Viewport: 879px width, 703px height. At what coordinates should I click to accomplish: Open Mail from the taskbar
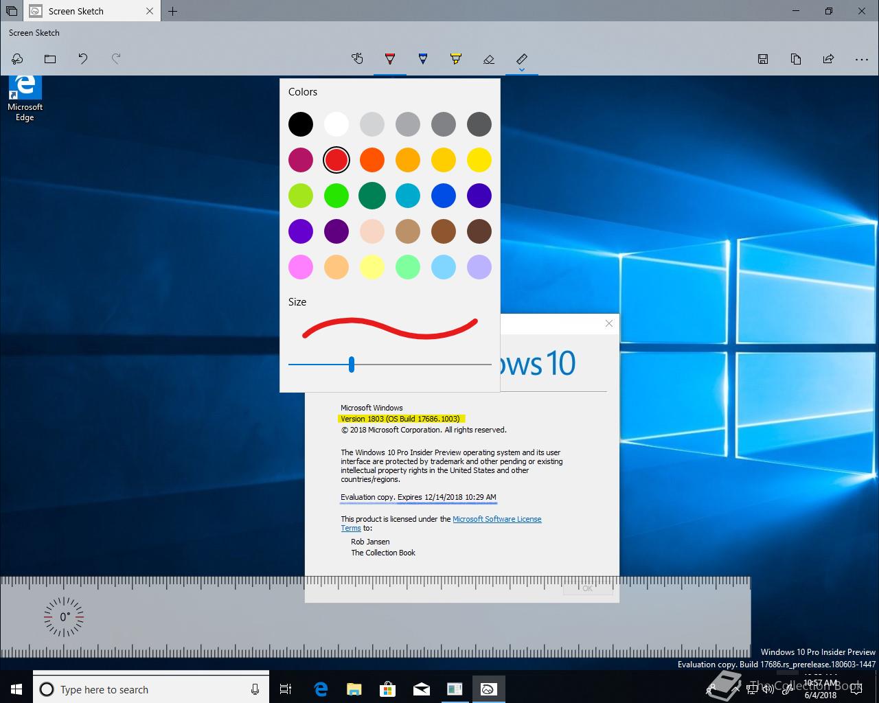421,689
